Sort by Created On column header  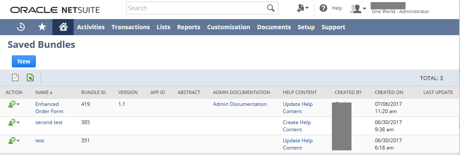pyautogui.click(x=389, y=92)
